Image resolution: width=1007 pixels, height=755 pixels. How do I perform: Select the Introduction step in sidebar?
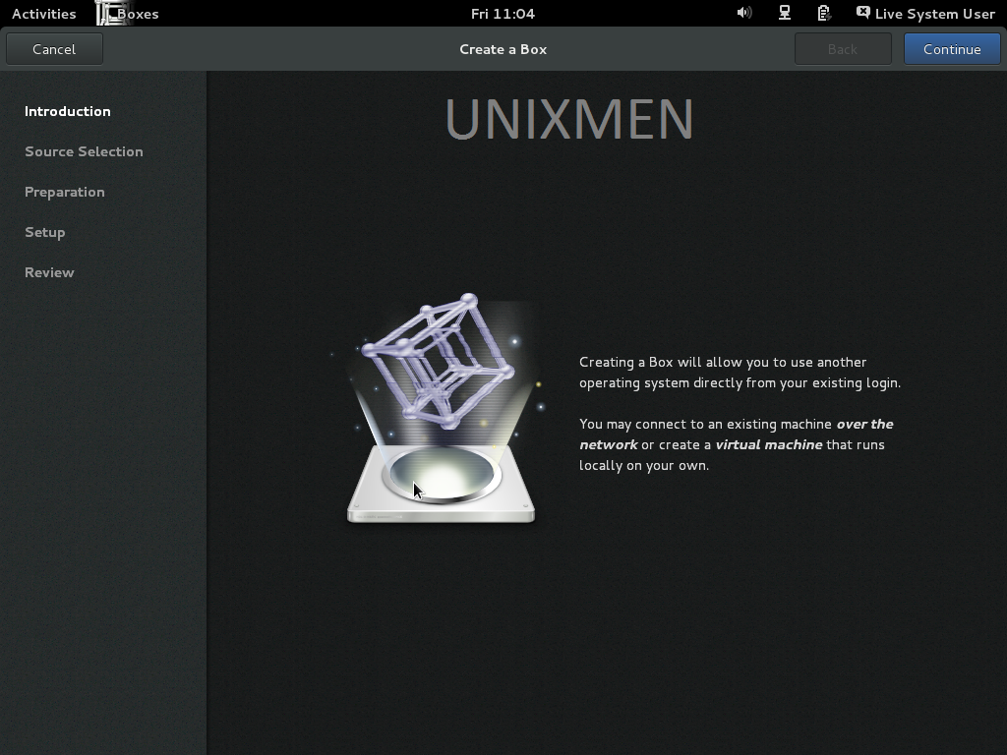68,112
